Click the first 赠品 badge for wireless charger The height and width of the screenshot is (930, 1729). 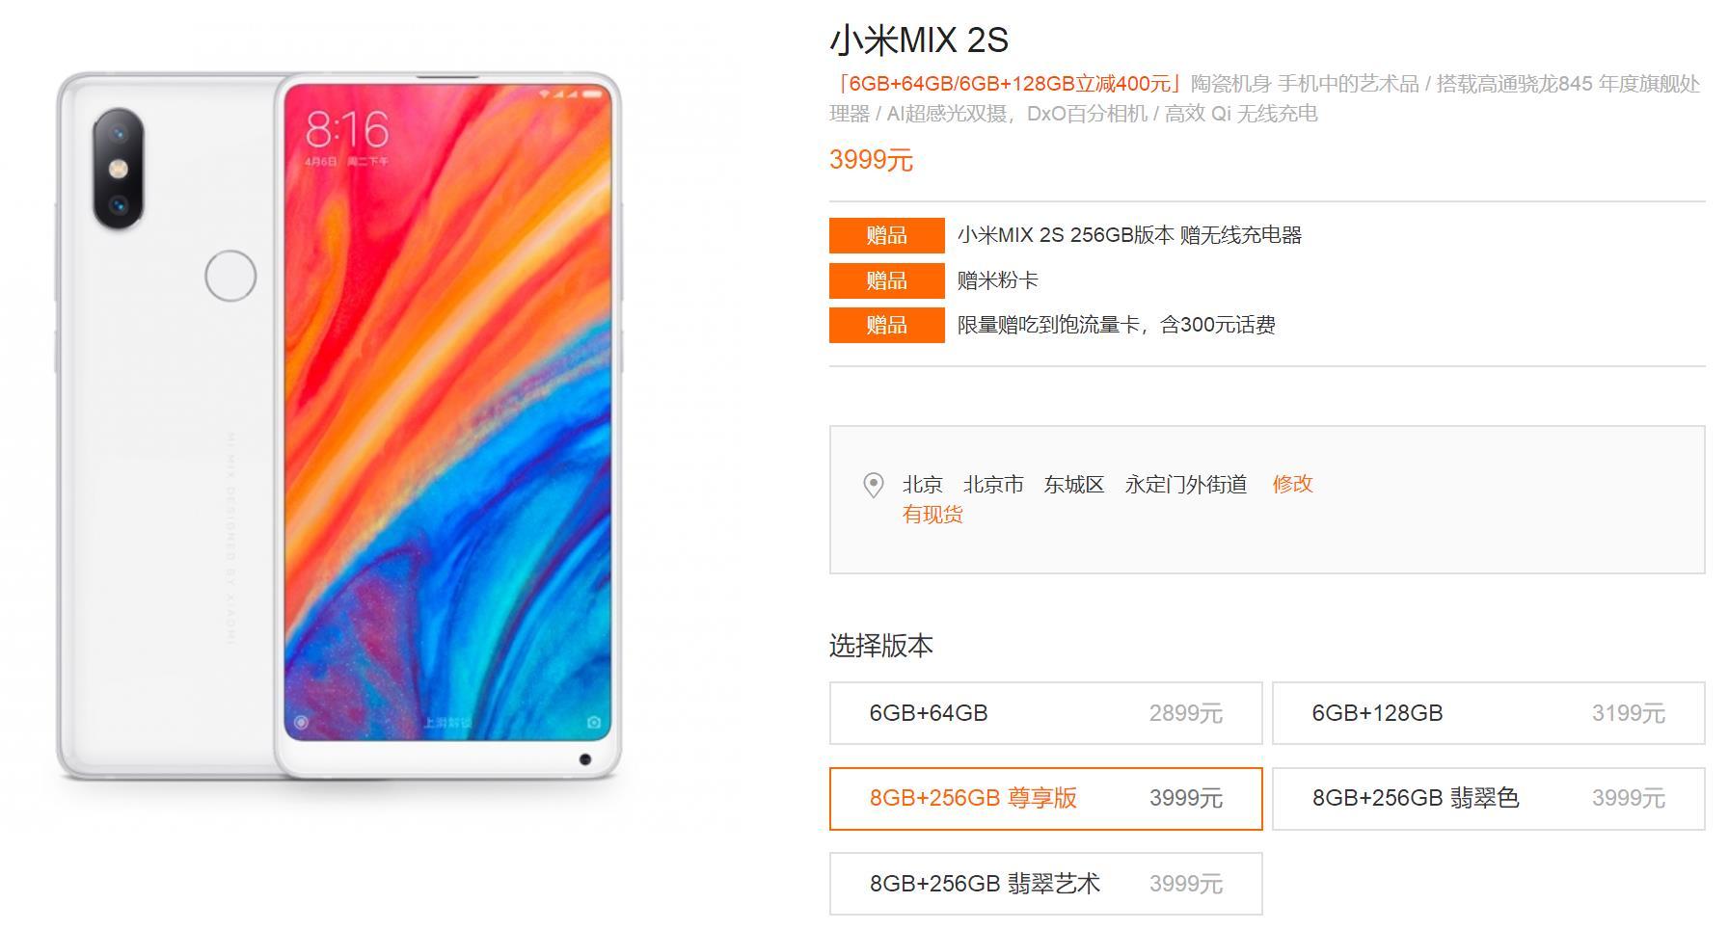tap(886, 235)
